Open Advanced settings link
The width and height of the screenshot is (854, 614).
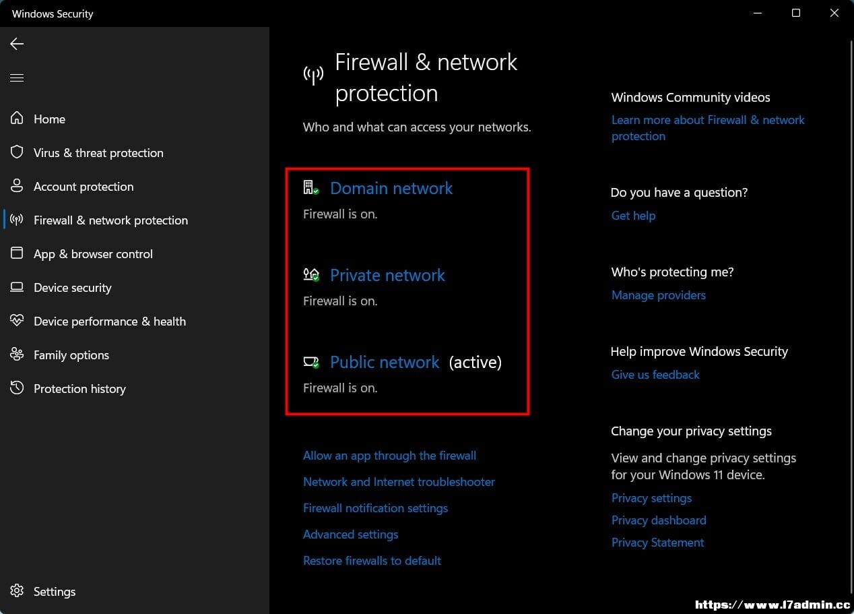pyautogui.click(x=350, y=534)
